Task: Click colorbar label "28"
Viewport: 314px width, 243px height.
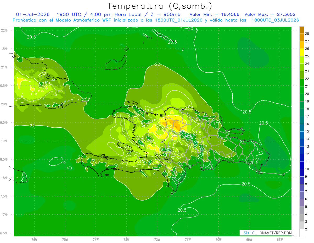Action: (307, 34)
